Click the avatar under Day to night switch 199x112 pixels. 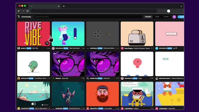(19, 108)
